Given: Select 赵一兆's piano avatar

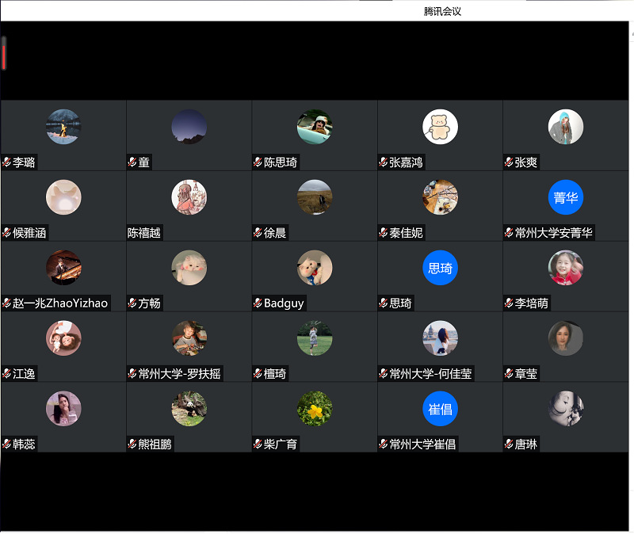Looking at the screenshot, I should coord(63,268).
